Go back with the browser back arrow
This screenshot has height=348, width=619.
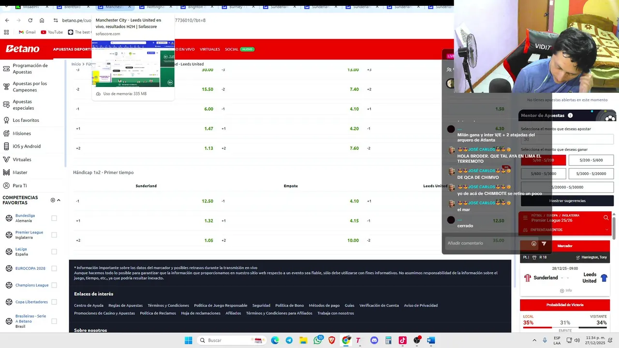tap(7, 20)
